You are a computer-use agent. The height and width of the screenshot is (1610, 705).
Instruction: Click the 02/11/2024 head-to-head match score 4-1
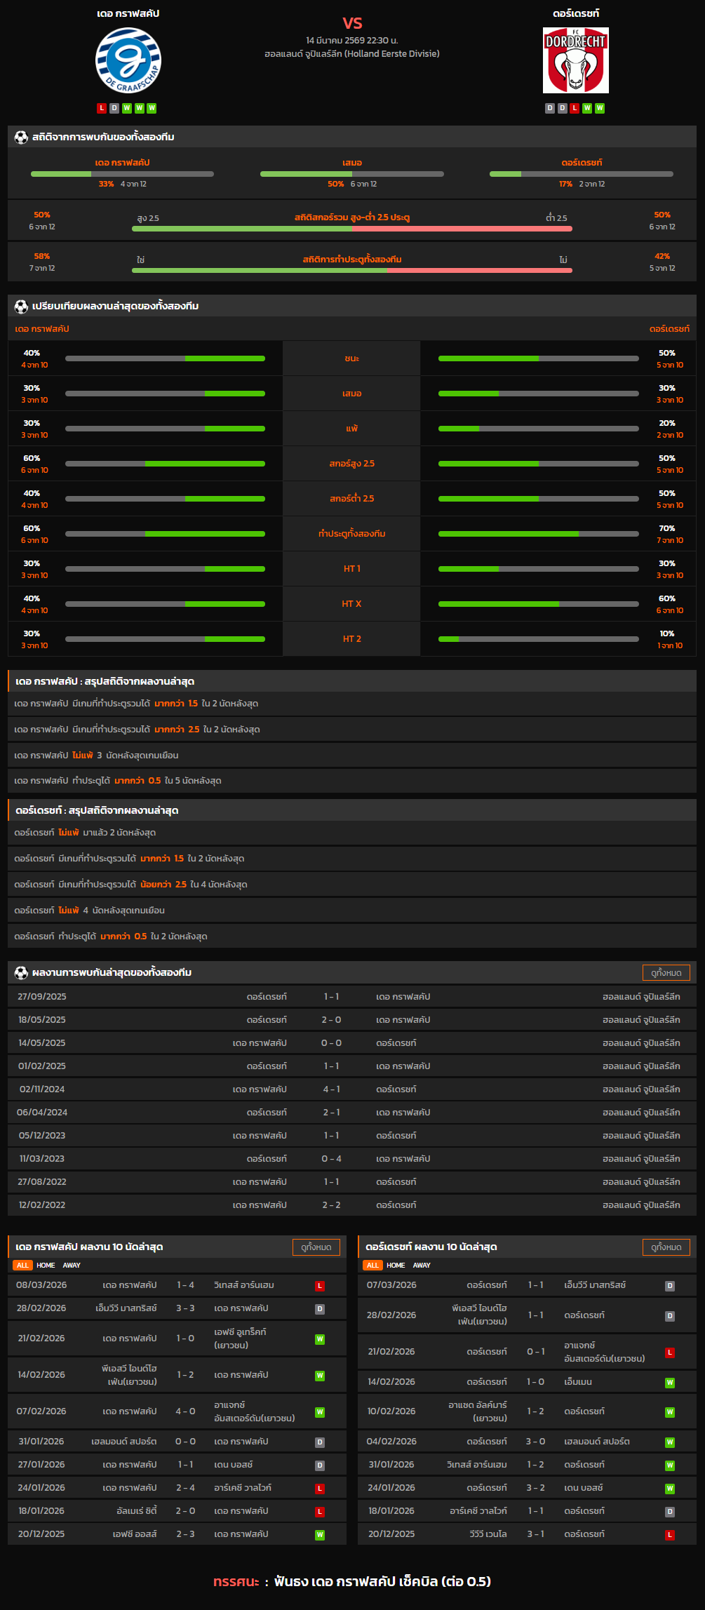pos(331,1089)
